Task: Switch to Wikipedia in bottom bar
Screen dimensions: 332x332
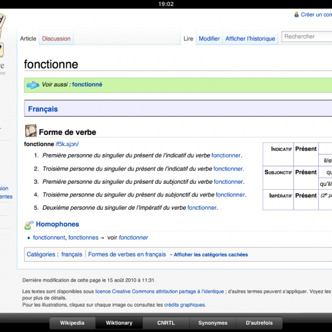Action: 72,323
